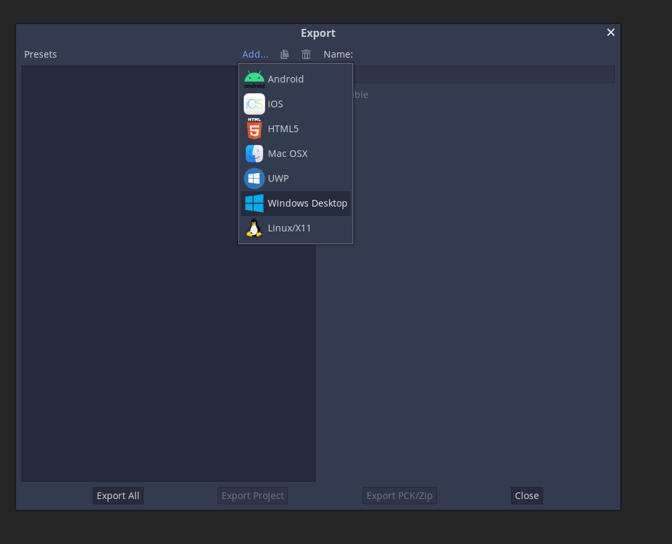Viewport: 672px width, 544px height.
Task: Click the Name: label
Action: [x=338, y=54]
